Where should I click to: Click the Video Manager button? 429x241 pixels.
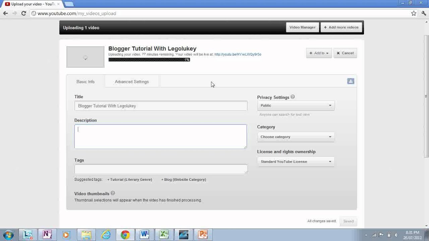(302, 27)
